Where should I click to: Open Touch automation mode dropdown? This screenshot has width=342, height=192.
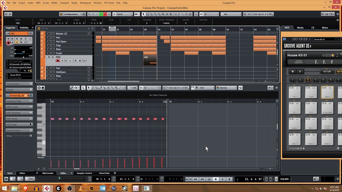tap(123, 14)
